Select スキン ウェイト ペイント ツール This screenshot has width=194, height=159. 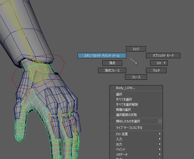pyautogui.click(x=102, y=55)
